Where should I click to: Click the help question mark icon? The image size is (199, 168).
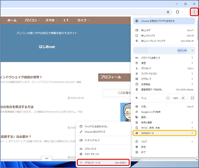coord(137,141)
